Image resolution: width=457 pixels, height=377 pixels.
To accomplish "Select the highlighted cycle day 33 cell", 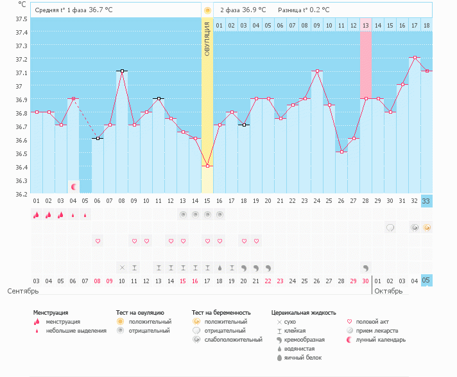I will point(427,200).
